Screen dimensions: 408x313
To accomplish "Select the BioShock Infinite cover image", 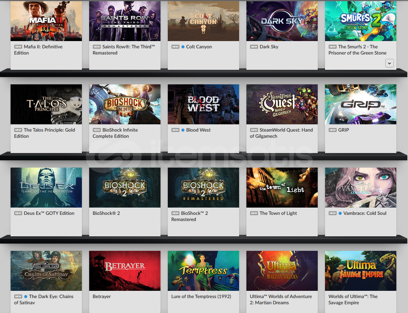I will coord(125,104).
